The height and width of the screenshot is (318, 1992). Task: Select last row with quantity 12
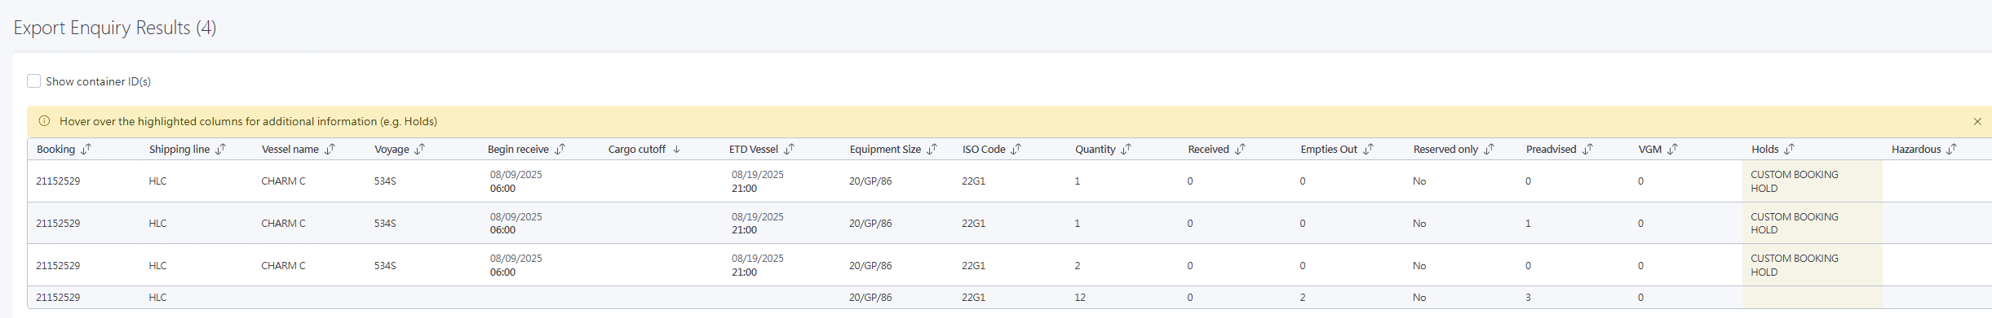click(x=1009, y=298)
